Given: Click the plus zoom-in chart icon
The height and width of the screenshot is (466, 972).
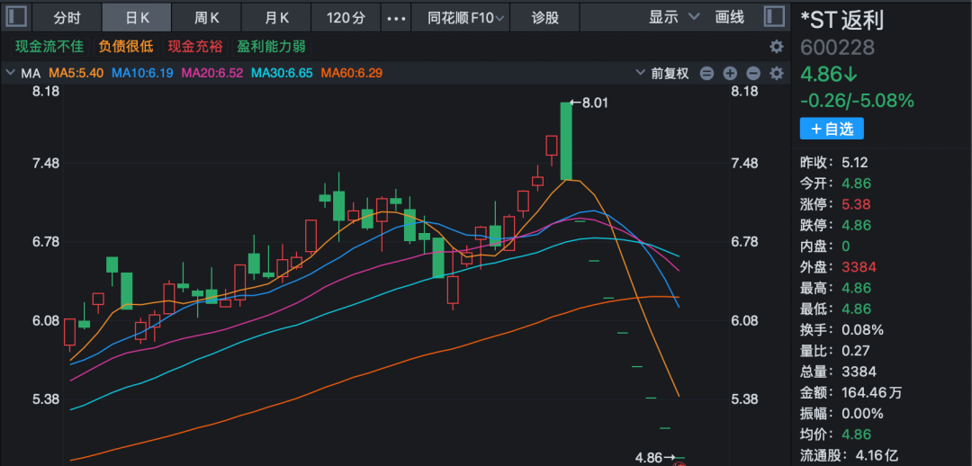Looking at the screenshot, I should (x=730, y=74).
